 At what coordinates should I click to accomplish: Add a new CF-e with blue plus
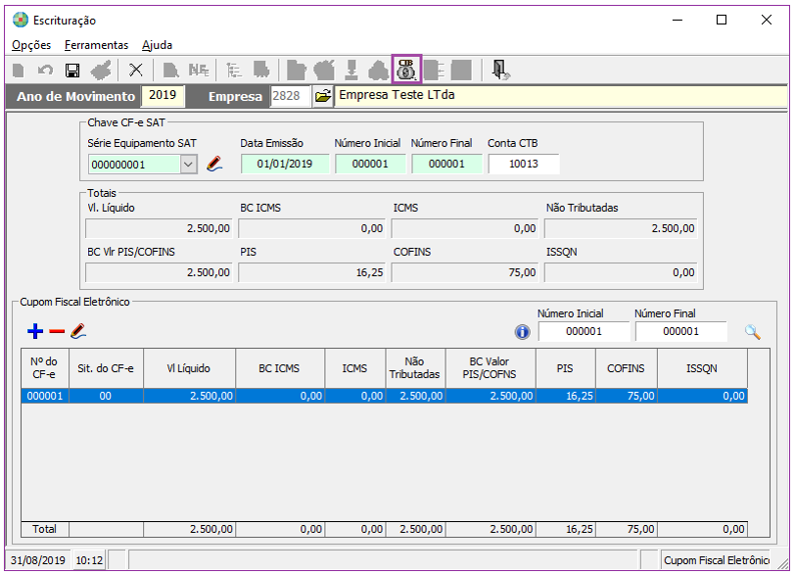click(x=35, y=332)
